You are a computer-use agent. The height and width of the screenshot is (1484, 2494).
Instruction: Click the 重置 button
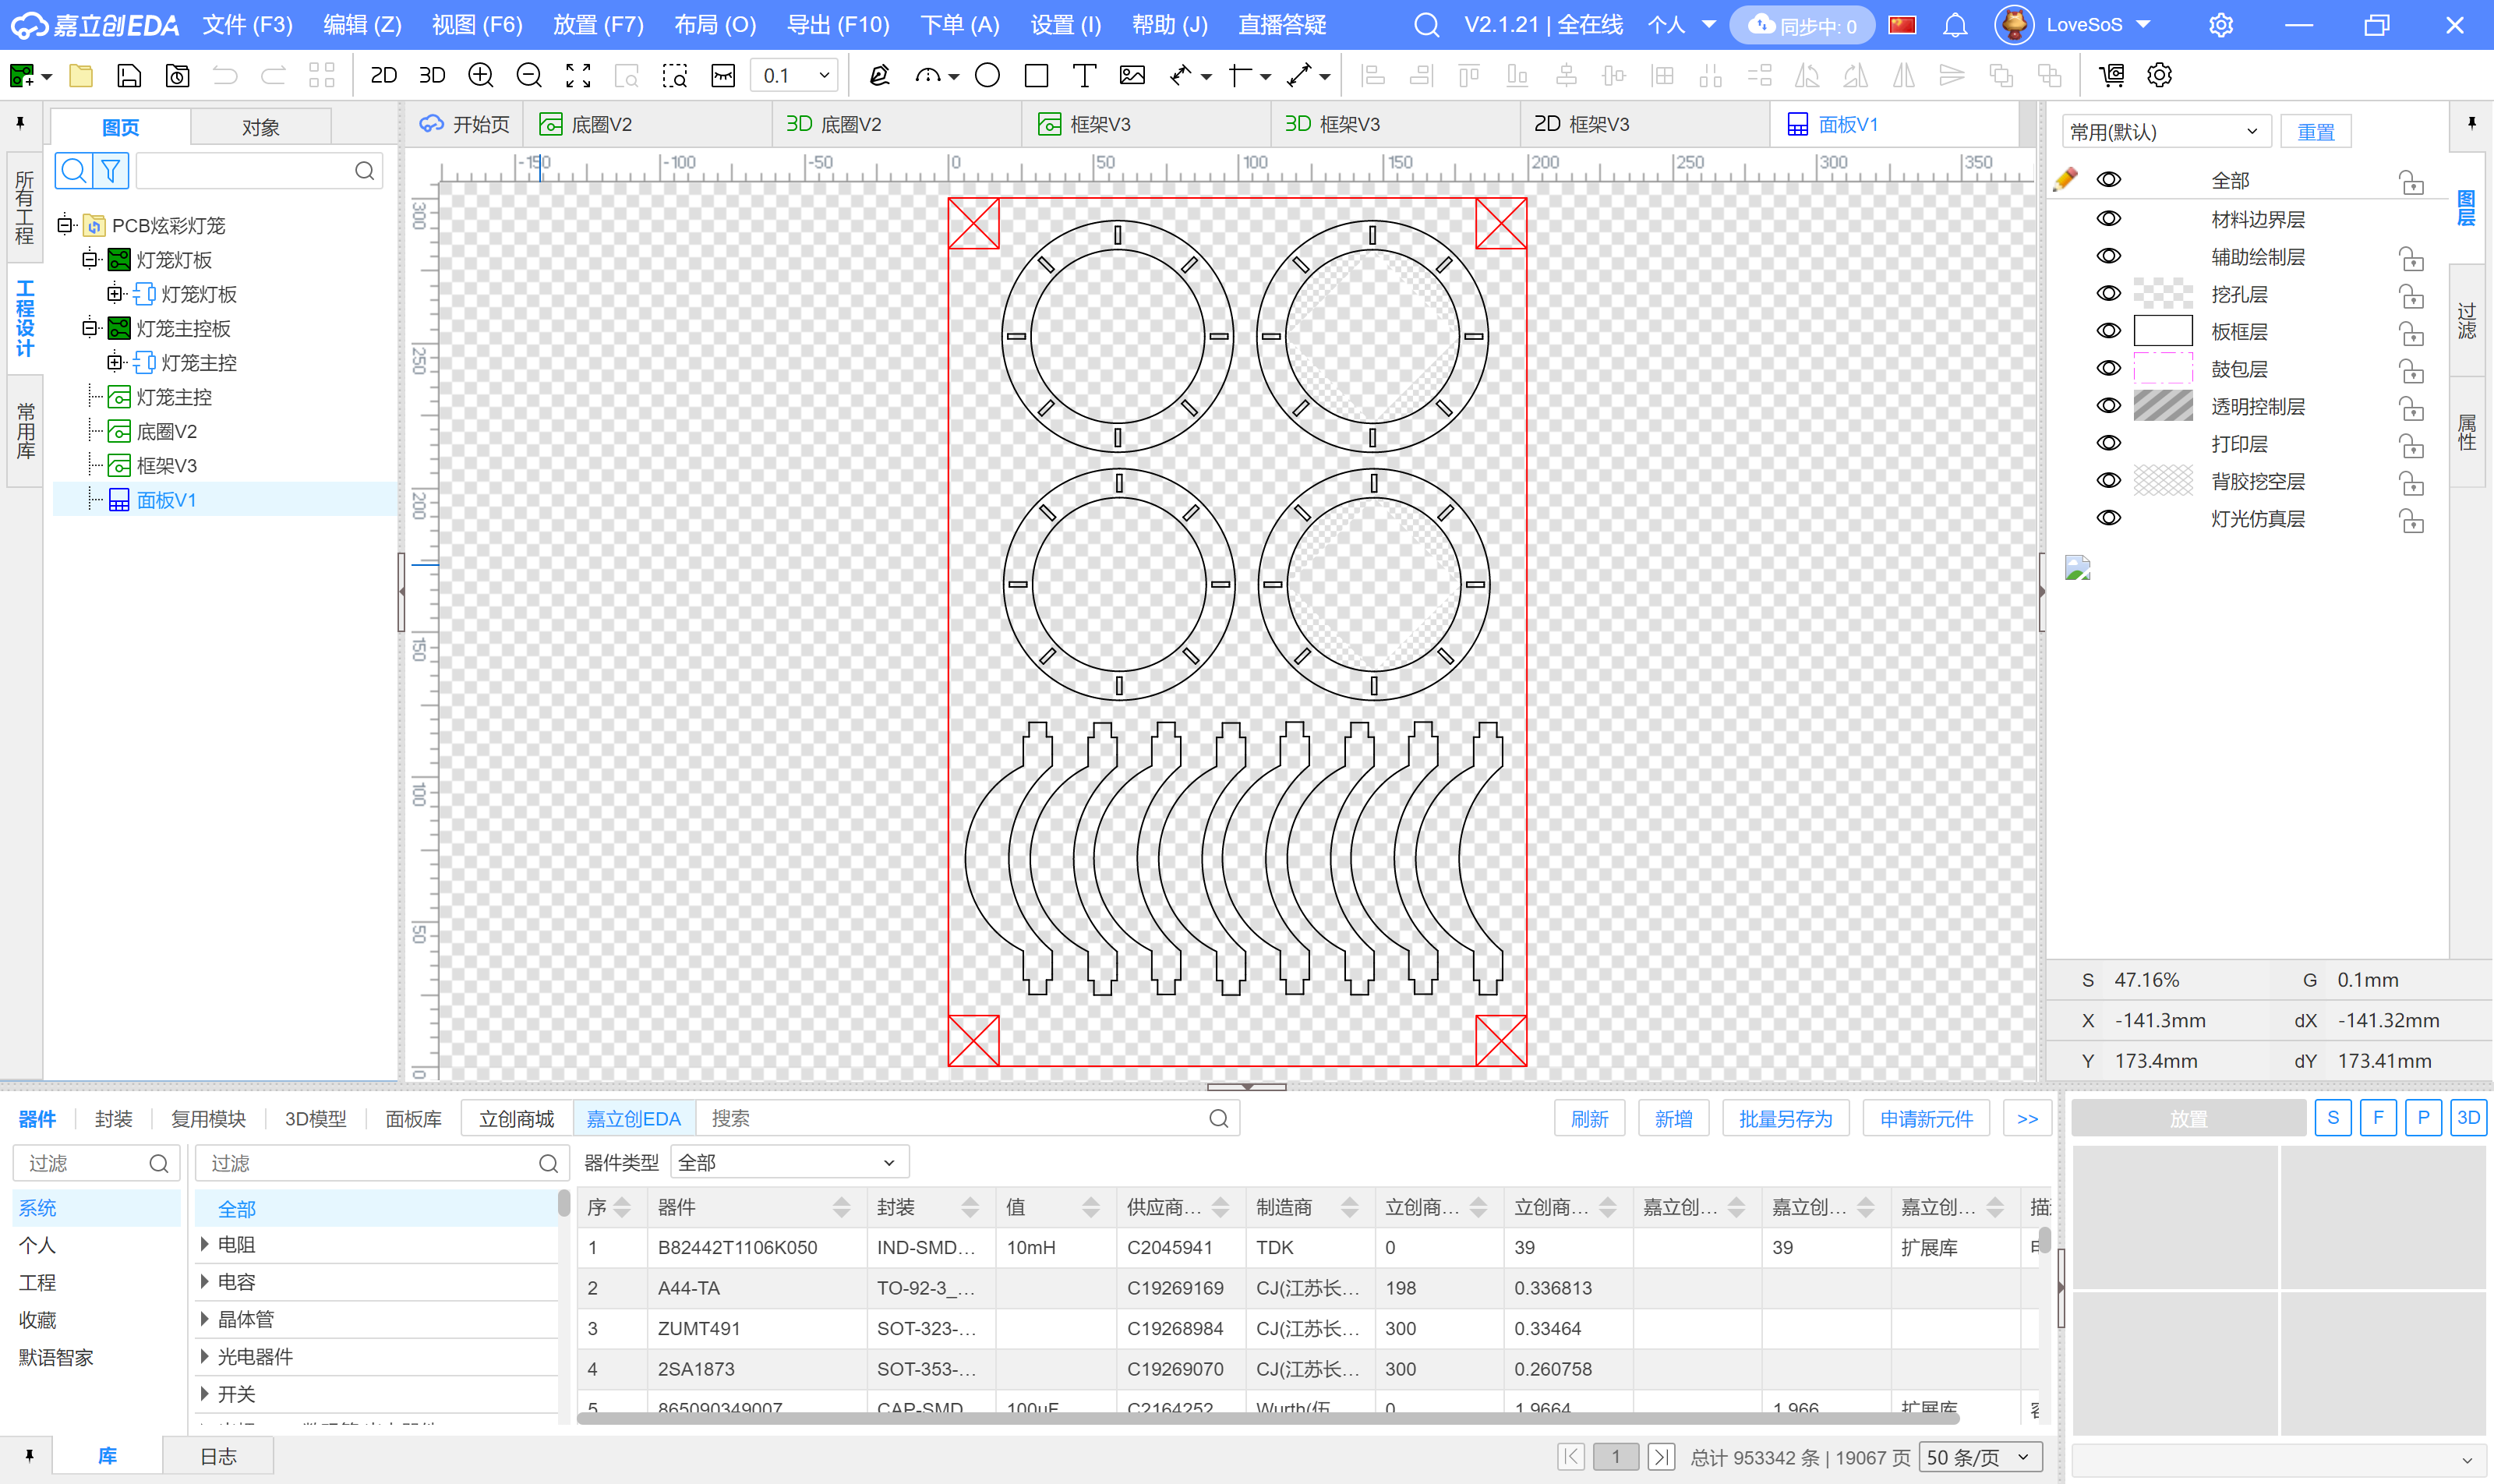[2315, 132]
